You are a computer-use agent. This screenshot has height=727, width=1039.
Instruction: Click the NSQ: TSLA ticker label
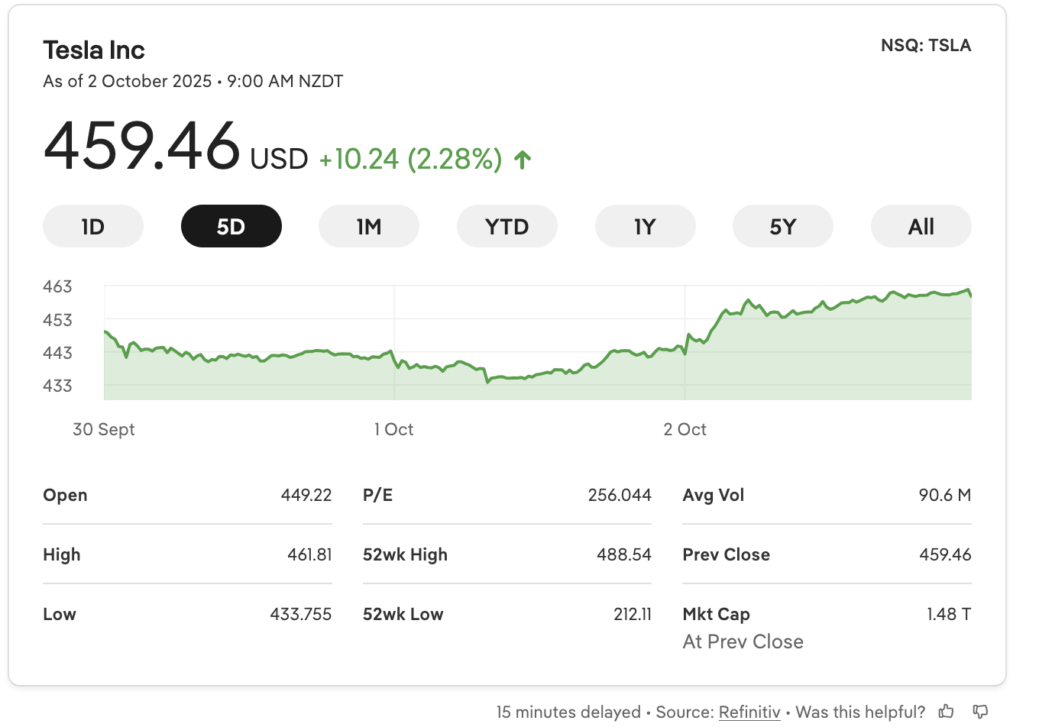[926, 46]
